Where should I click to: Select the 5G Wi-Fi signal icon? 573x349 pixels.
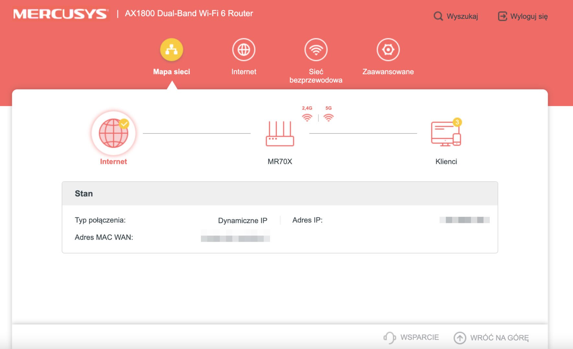pos(328,118)
